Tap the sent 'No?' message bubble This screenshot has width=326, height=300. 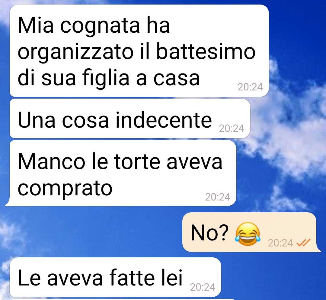[251, 232]
